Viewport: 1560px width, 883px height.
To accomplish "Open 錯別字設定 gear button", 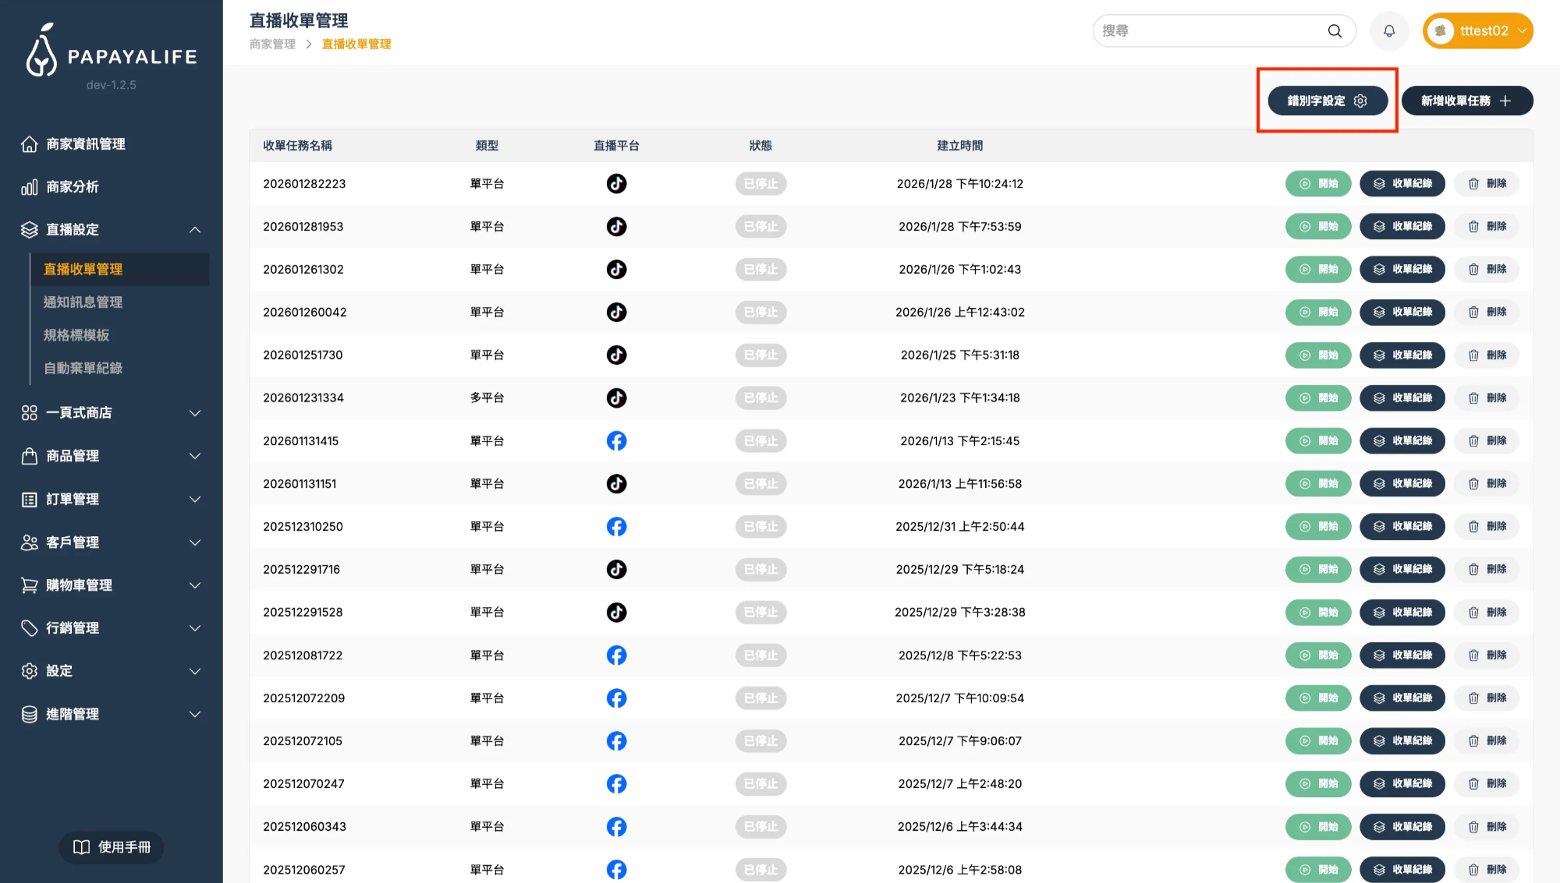I will pos(1327,101).
